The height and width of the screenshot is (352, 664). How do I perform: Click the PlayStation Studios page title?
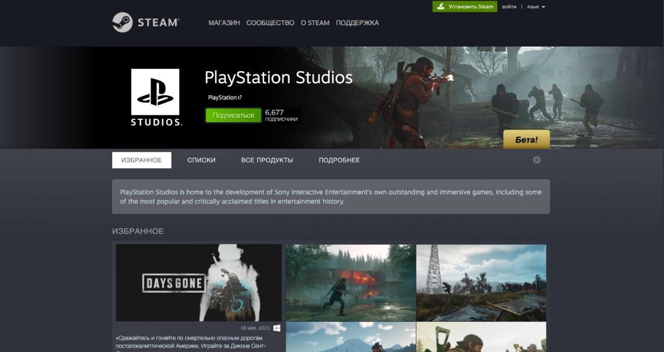coord(278,77)
